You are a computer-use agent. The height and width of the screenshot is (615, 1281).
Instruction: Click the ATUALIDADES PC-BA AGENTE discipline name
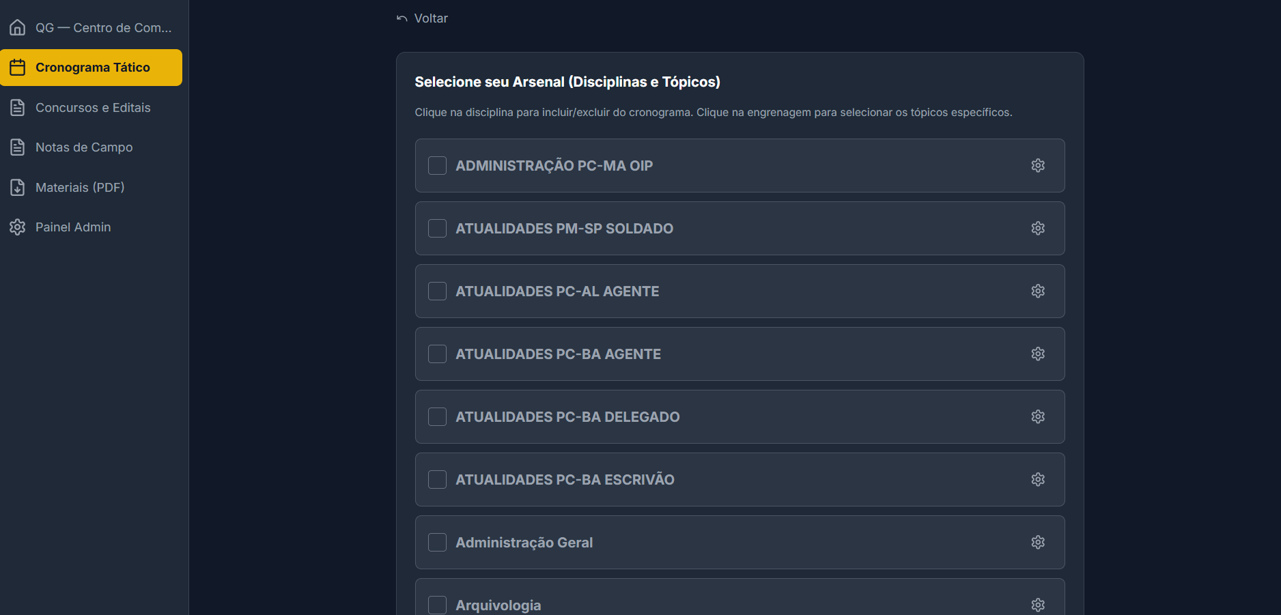pos(559,354)
